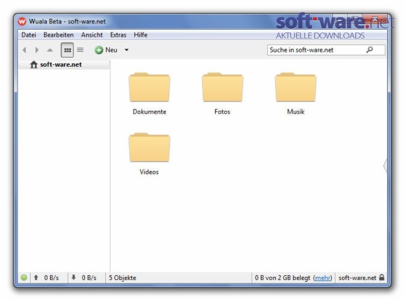Switch to thumbnail grid view
This screenshot has width=407, height=301.
tap(67, 50)
